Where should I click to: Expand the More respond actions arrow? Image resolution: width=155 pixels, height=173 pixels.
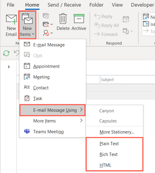tap(132, 31)
